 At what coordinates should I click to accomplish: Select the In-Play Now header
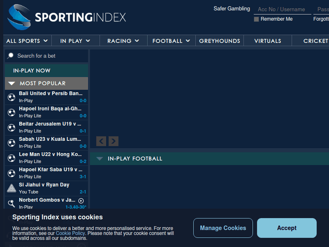pyautogui.click(x=46, y=71)
